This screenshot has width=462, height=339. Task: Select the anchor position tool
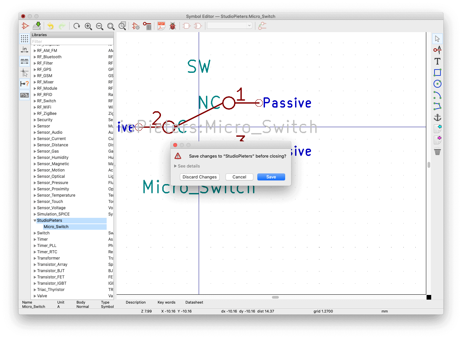point(437,118)
